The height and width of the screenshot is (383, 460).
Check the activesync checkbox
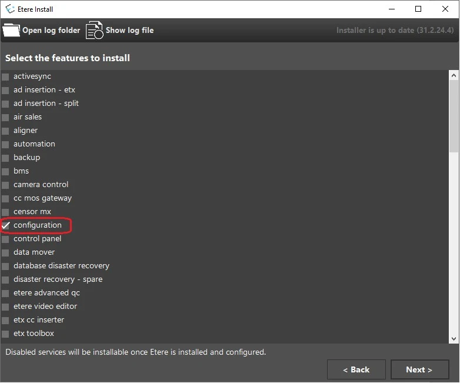pos(5,77)
